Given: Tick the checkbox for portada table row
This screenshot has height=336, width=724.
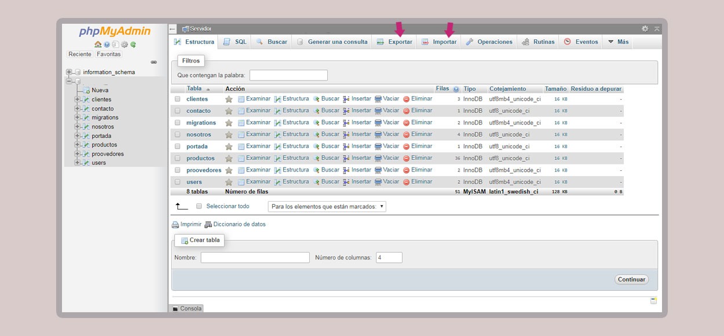Looking at the screenshot, I should click(x=178, y=147).
